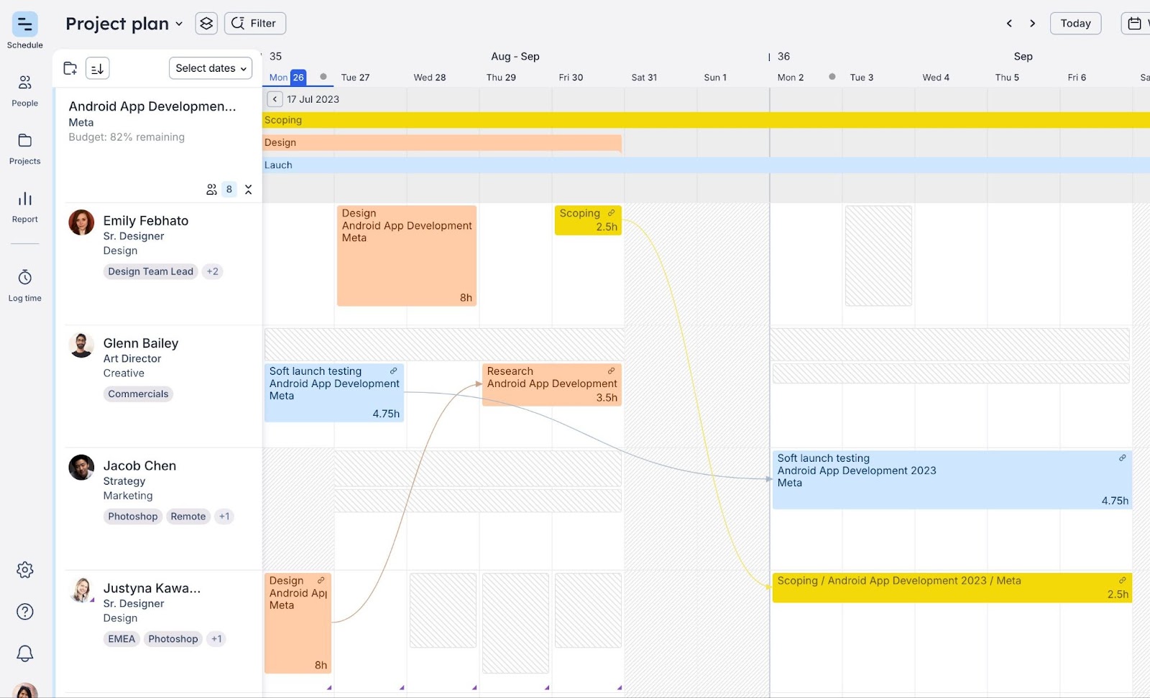Open the help question mark icon
Image resolution: width=1150 pixels, height=698 pixels.
click(x=24, y=612)
